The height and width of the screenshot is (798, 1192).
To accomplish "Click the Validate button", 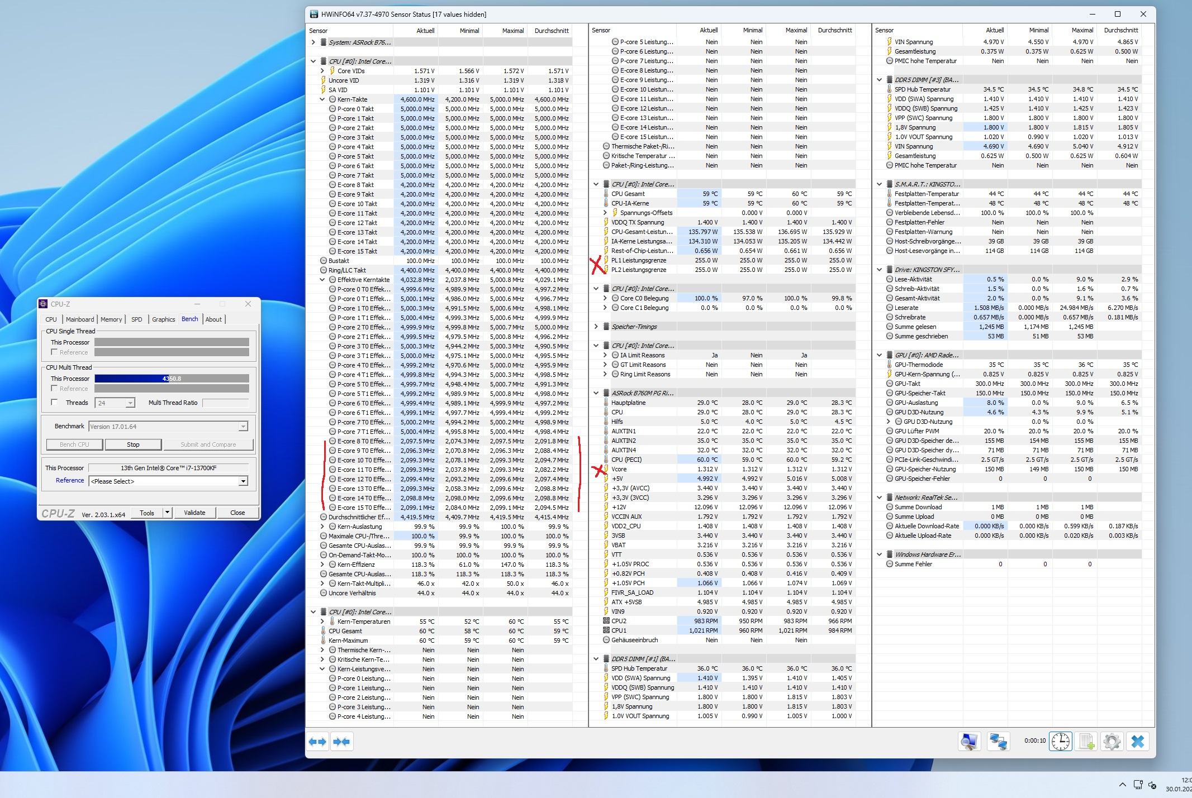I will click(x=194, y=513).
